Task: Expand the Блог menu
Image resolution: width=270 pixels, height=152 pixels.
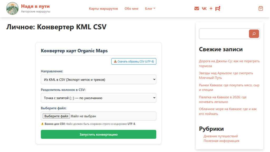Action: point(150,8)
